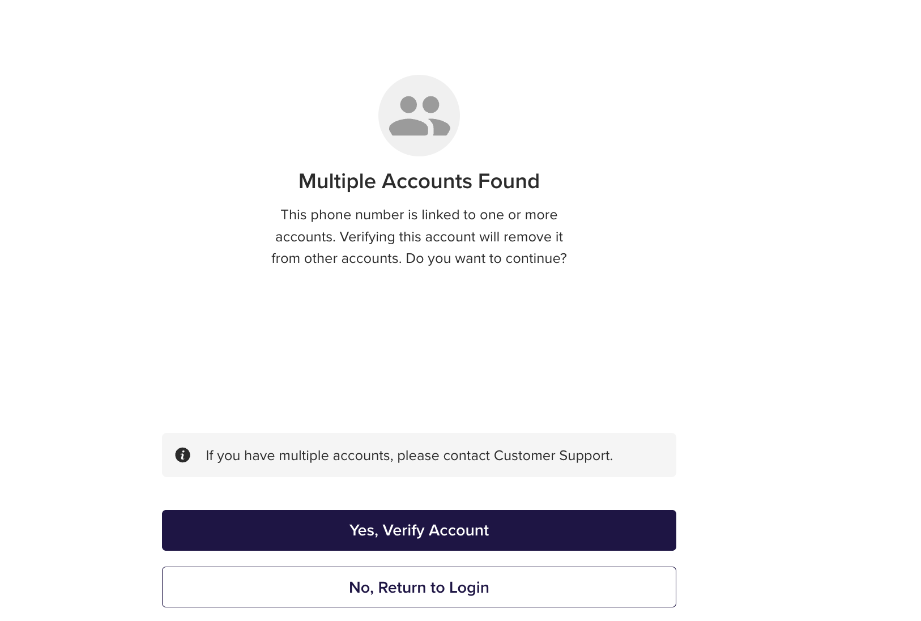Decline verification and return to login
The image size is (921, 621).
(419, 587)
